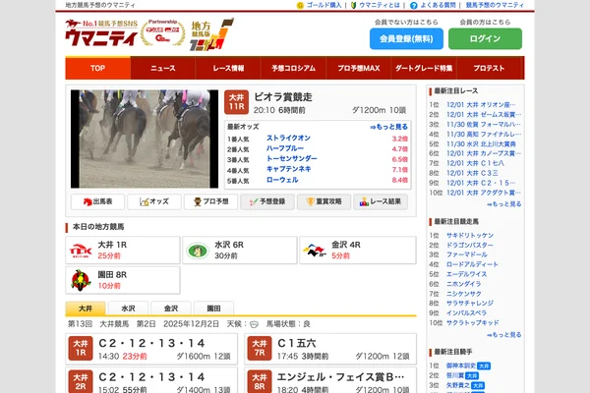Open the オッズ button
This screenshot has height=393, width=590.
click(154, 201)
